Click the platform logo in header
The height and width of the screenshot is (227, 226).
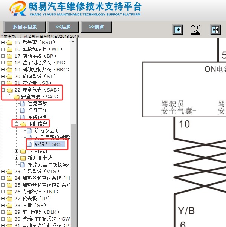coord(18,8)
